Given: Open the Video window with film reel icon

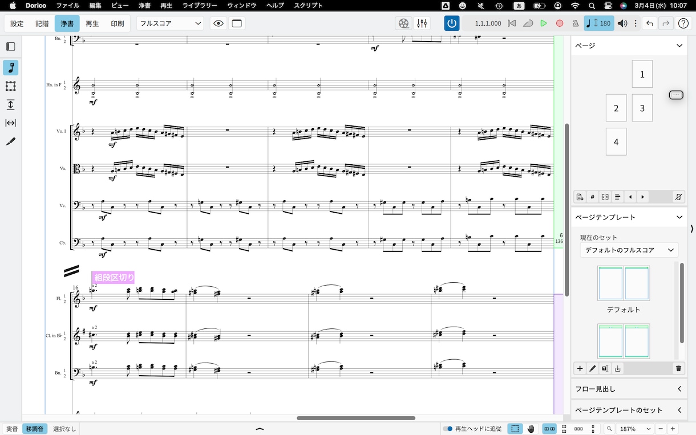Looking at the screenshot, I should pos(404,23).
